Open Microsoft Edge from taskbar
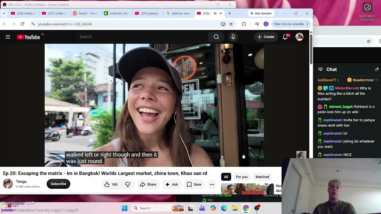This screenshot has width=381, height=214. tap(224, 208)
